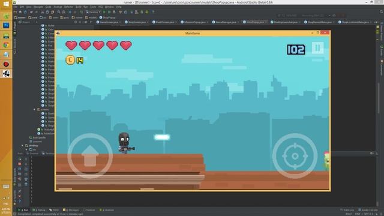This screenshot has height=216, width=384.
Task: Tap the crosshair shoot button in the game
Action: [x=295, y=156]
